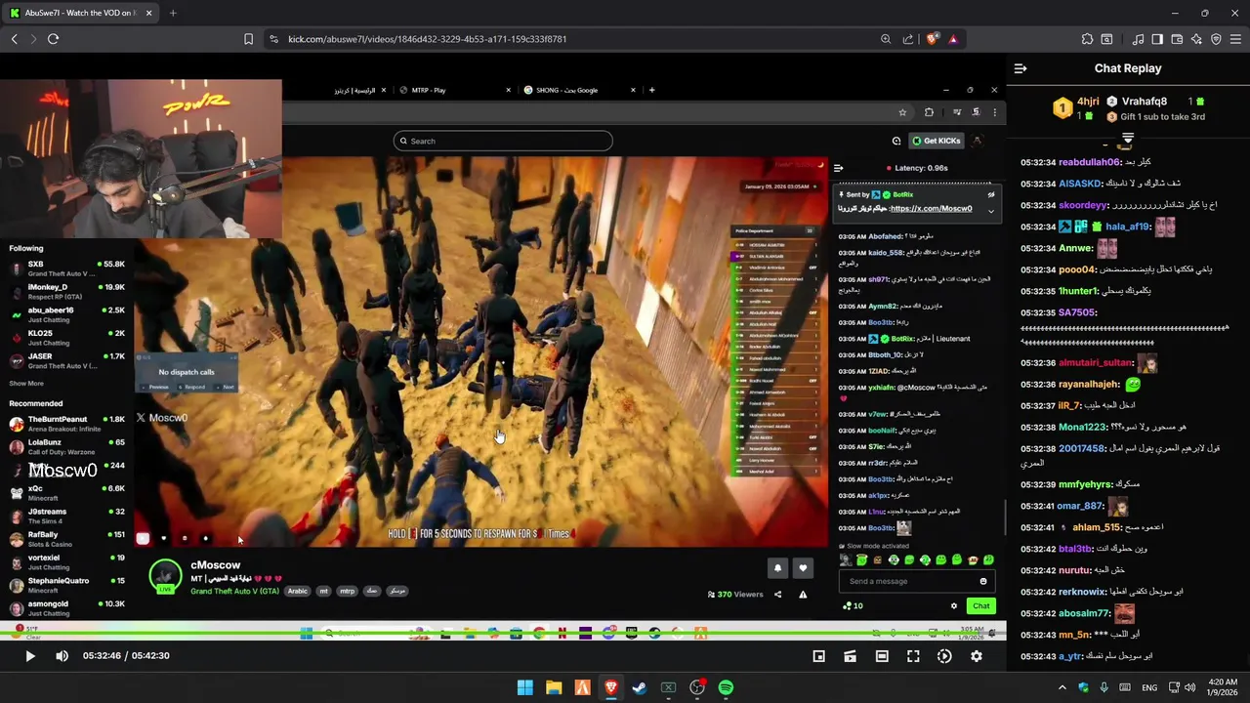1250x703 pixels.
Task: Click the Search box on streamed Kick page
Action: (x=503, y=141)
